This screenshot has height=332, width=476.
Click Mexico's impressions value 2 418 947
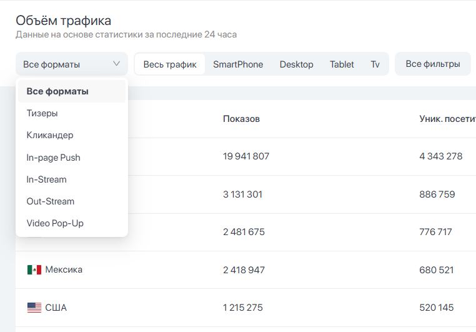tap(244, 270)
